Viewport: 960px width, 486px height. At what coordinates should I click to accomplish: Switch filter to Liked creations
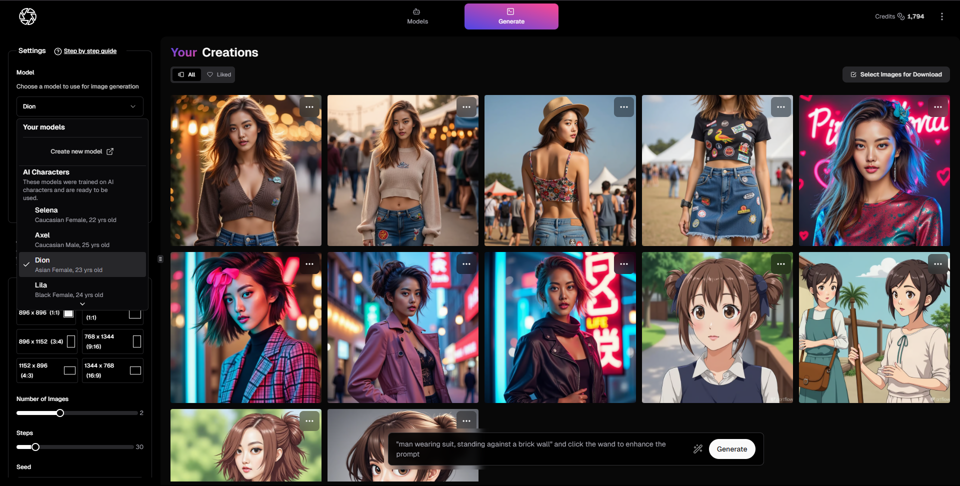[218, 74]
